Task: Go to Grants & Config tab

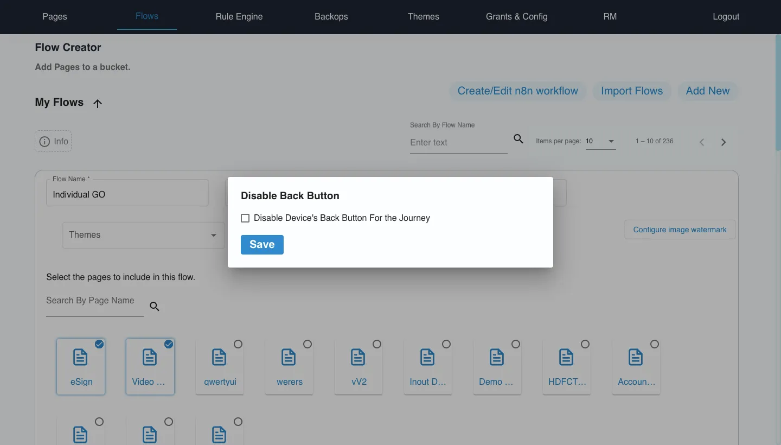Action: tap(517, 16)
